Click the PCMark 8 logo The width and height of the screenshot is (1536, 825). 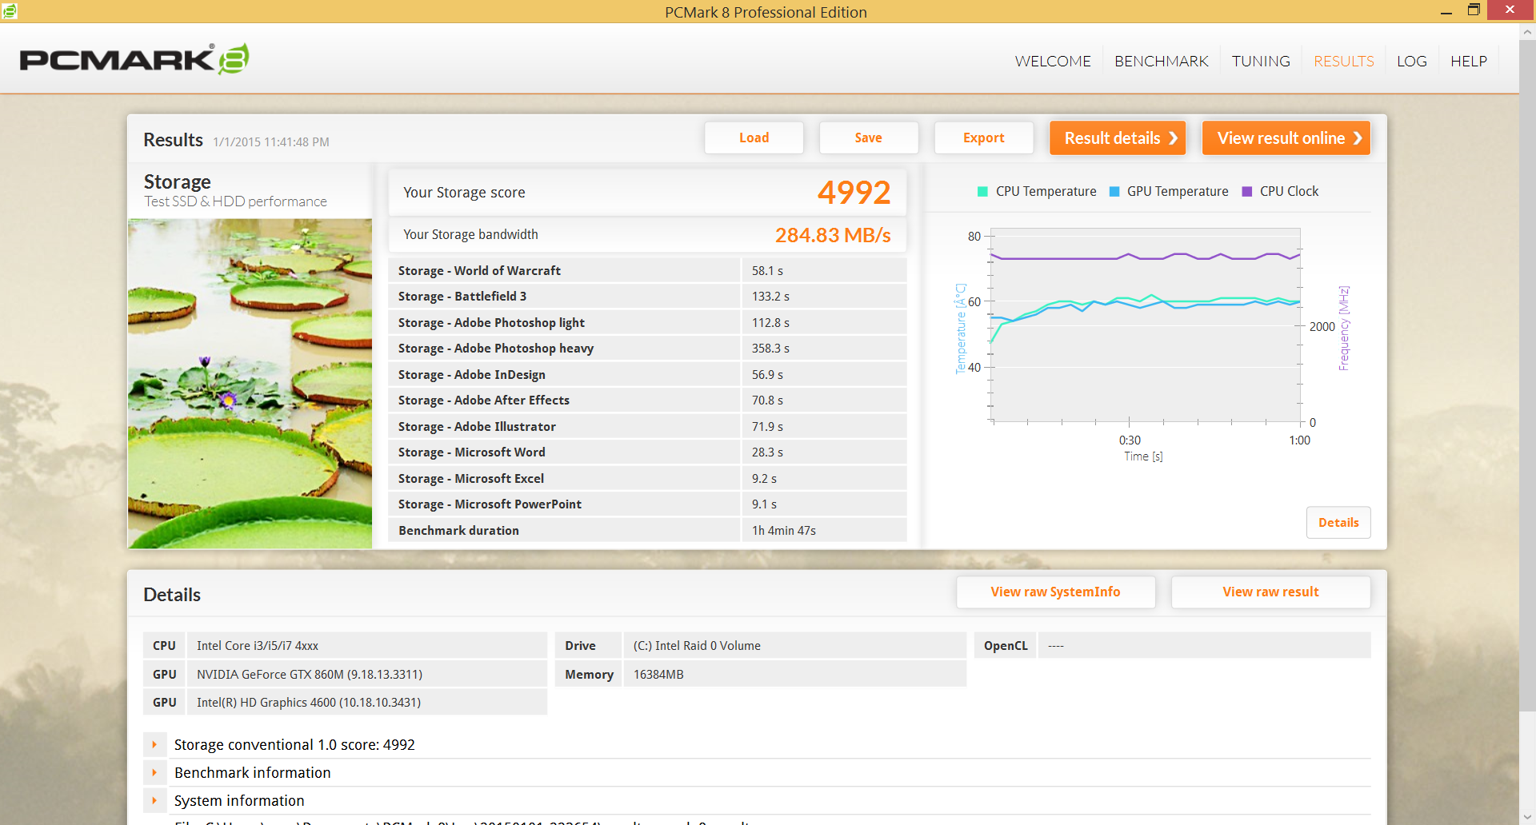click(134, 59)
